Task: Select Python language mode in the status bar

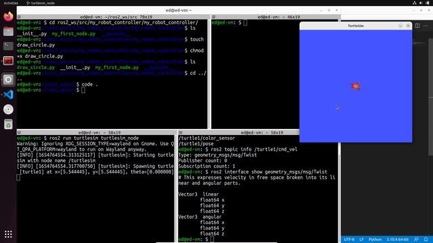Action: [375, 240]
